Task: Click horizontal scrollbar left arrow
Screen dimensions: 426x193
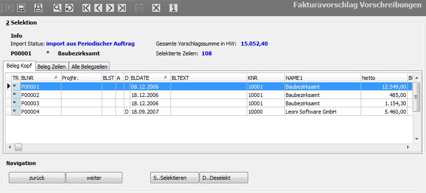Action: pos(10,147)
